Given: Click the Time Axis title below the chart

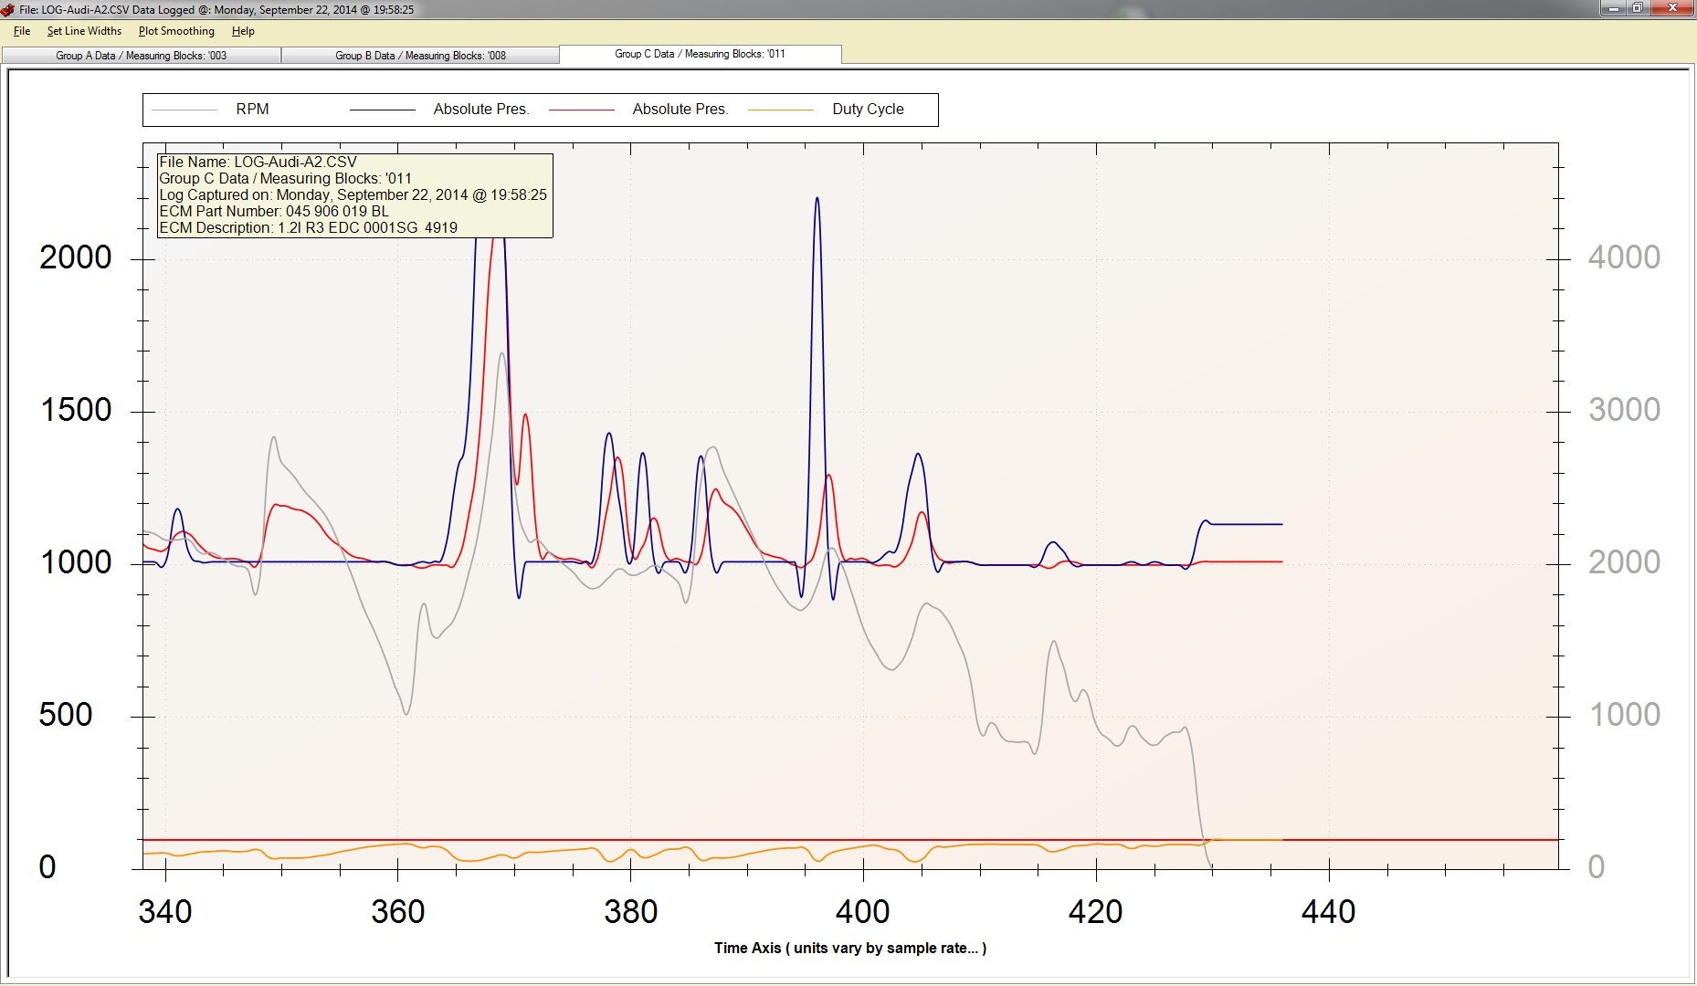Looking at the screenshot, I should coord(849,948).
